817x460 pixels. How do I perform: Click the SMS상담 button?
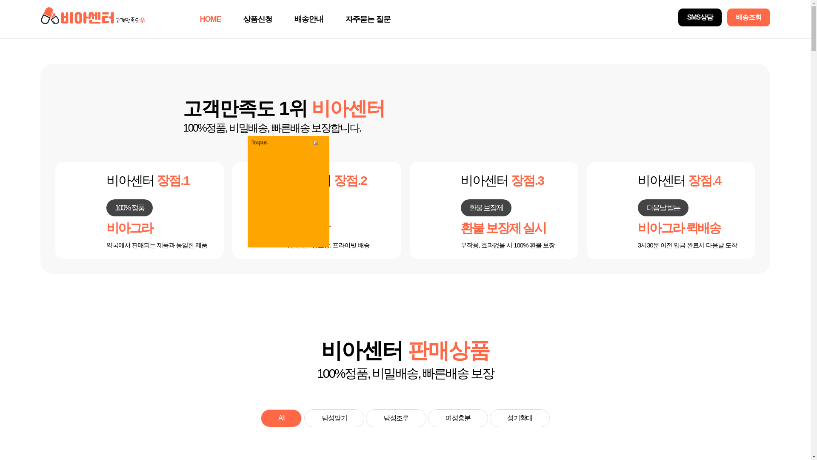tap(700, 17)
